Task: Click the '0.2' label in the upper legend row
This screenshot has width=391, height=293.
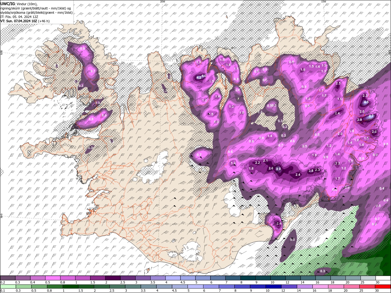Action: (x=2, y=282)
